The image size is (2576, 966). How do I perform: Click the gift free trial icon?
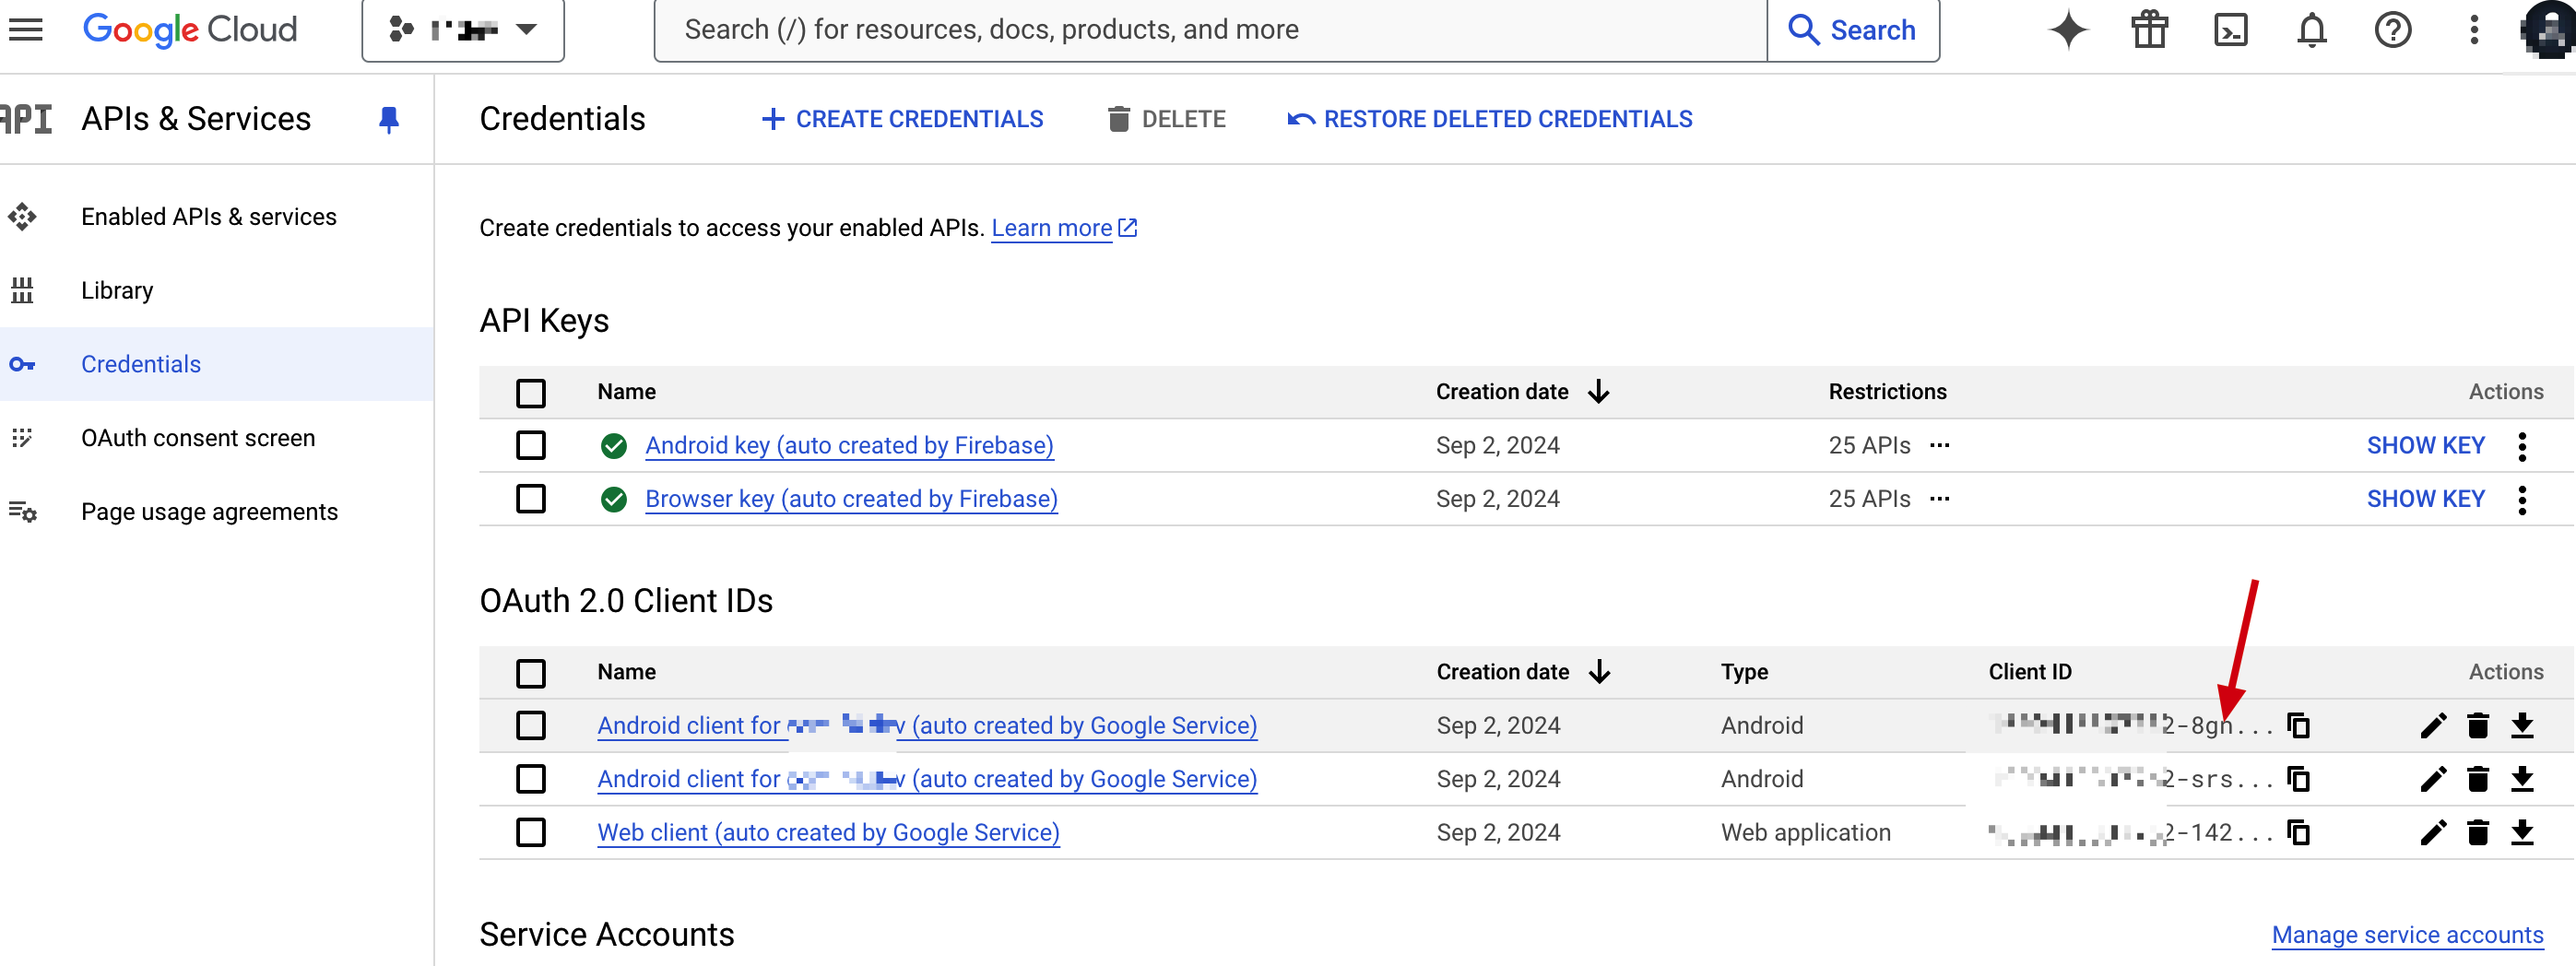pos(2149,30)
